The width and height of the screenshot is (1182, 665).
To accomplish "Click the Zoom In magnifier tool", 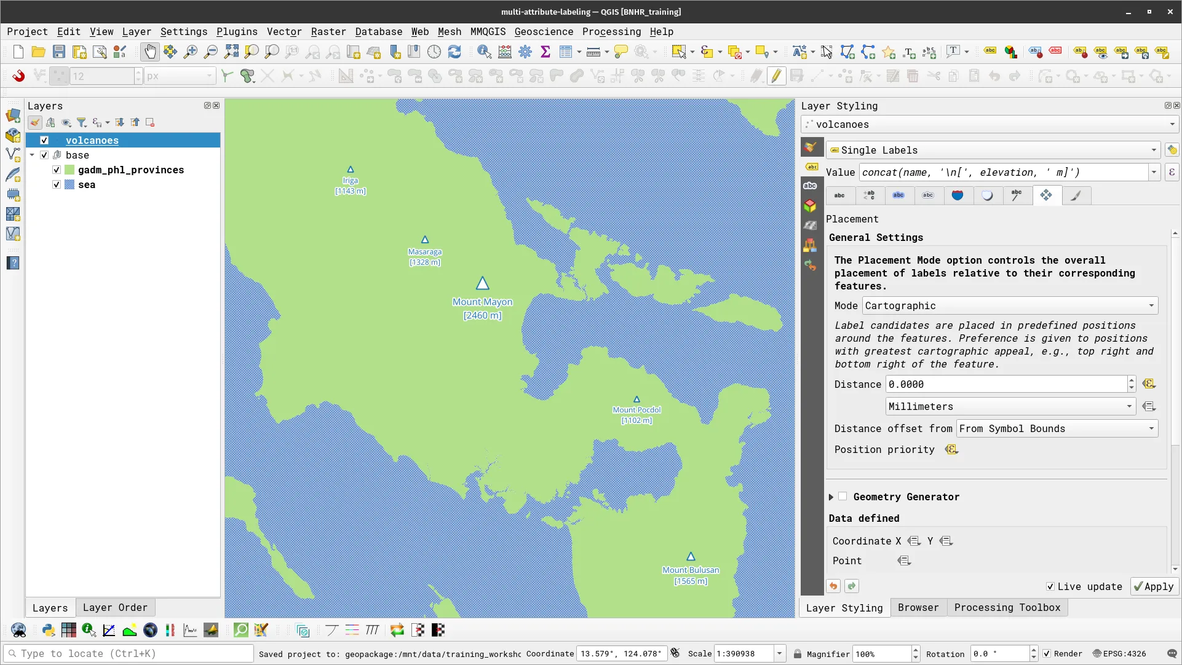I will [191, 52].
